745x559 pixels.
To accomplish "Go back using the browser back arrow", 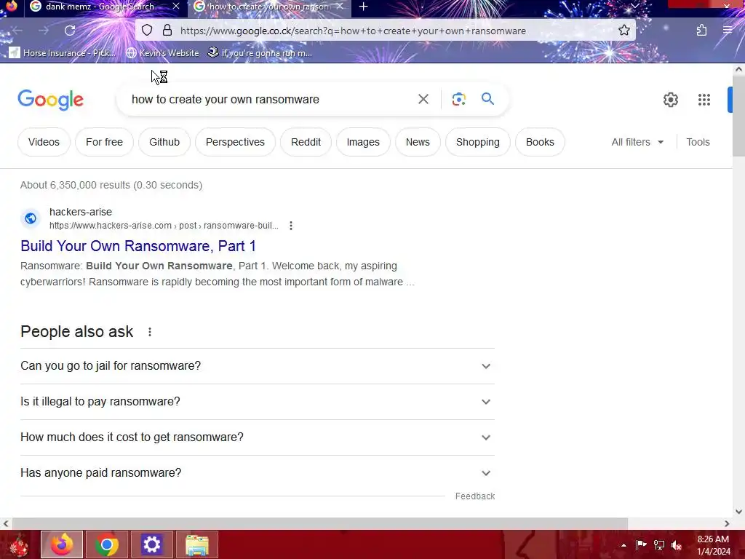I will tap(17, 31).
